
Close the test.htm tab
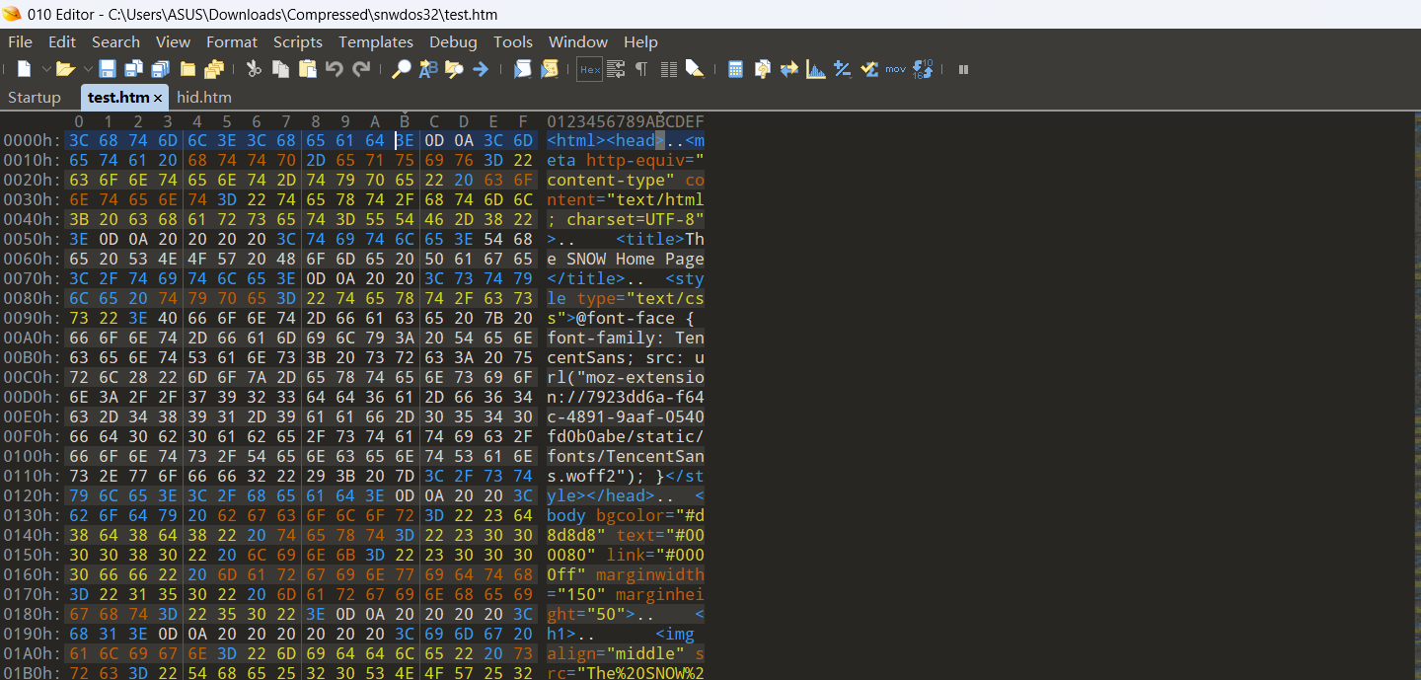[158, 98]
